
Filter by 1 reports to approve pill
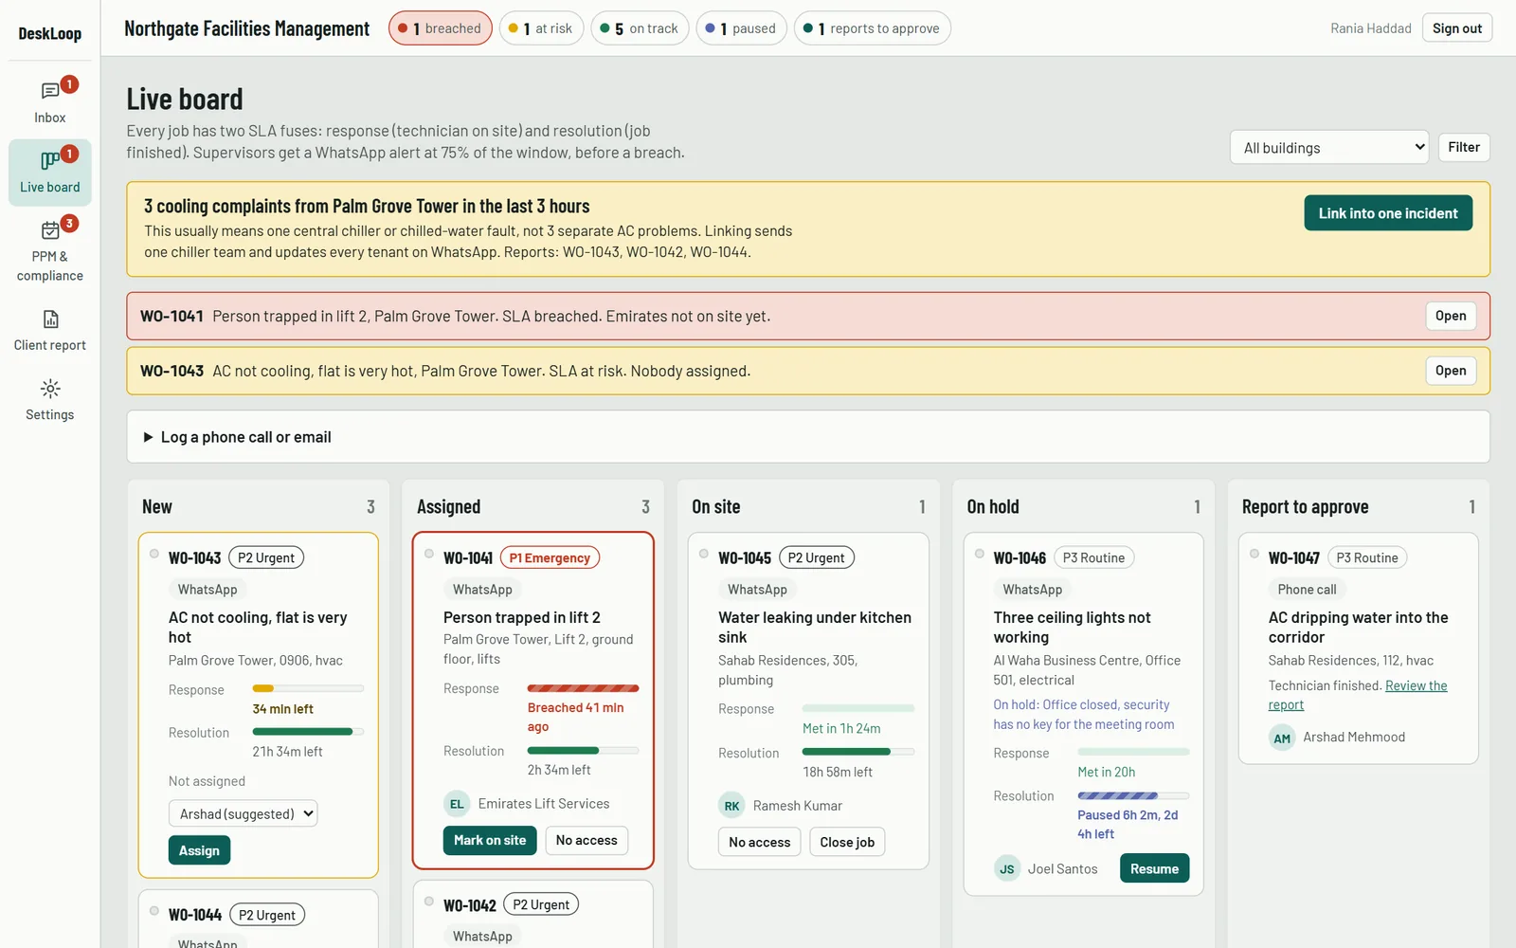point(872,28)
